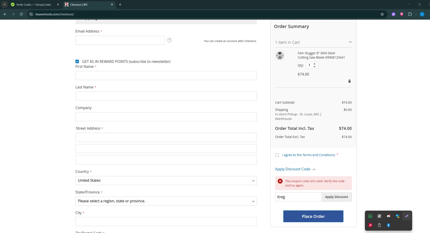Screen dimensions: 430x233
Task: Click the Place Order button
Action: point(313,216)
